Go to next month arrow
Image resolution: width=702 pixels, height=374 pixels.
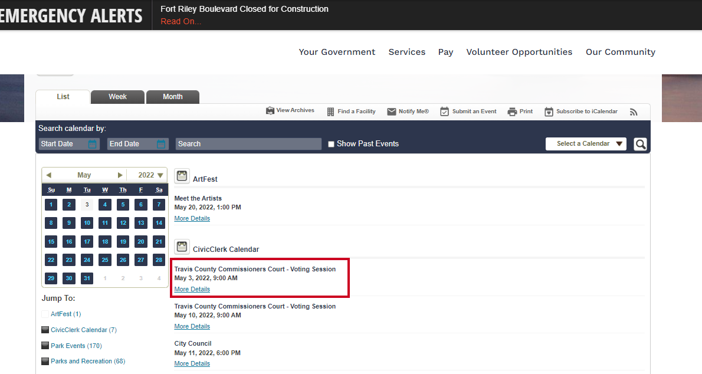coord(120,175)
